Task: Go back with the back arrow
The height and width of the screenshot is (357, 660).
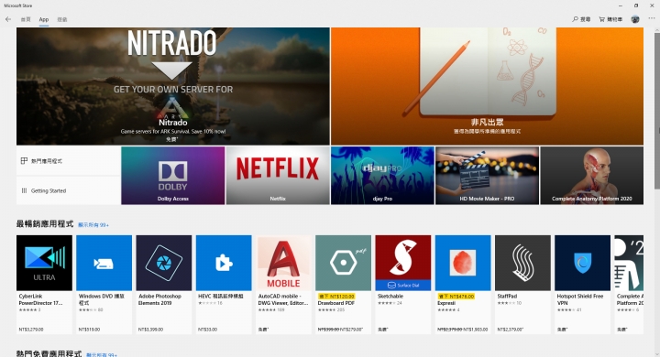Action: click(x=8, y=19)
